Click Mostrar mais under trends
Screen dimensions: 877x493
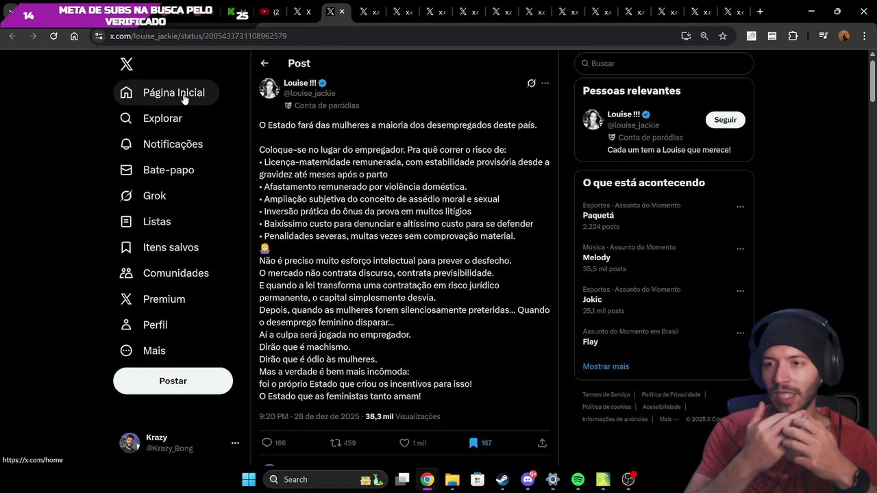point(606,366)
